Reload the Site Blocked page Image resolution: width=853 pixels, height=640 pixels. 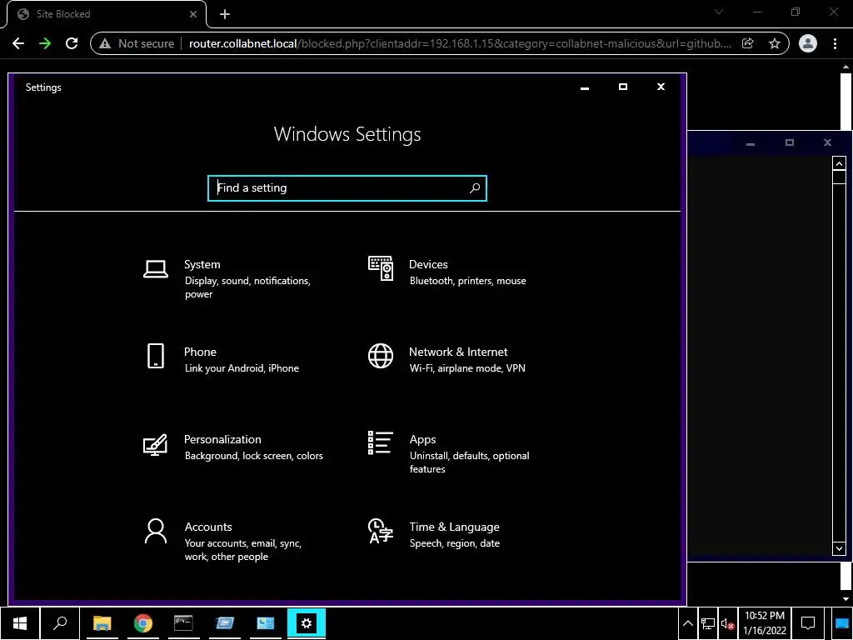(x=72, y=43)
